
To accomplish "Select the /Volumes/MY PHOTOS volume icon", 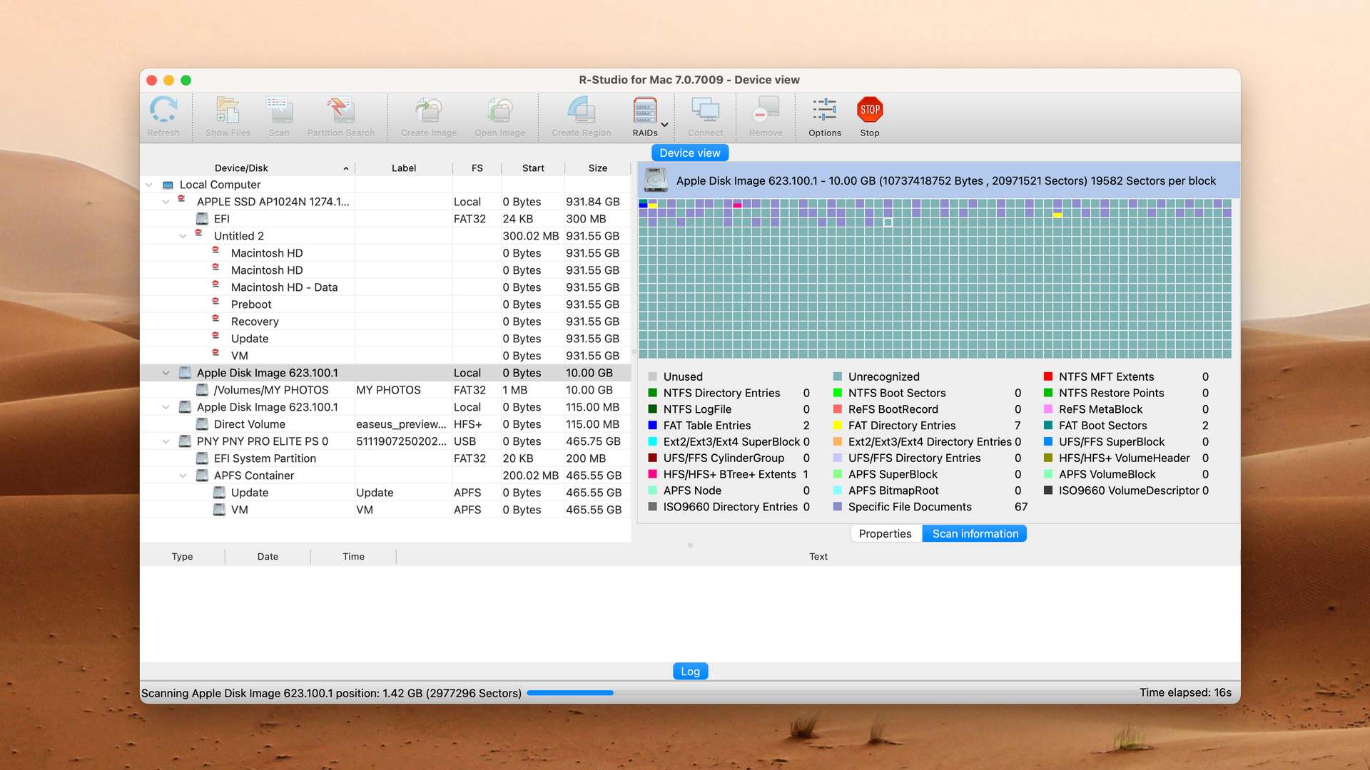I will coord(203,390).
